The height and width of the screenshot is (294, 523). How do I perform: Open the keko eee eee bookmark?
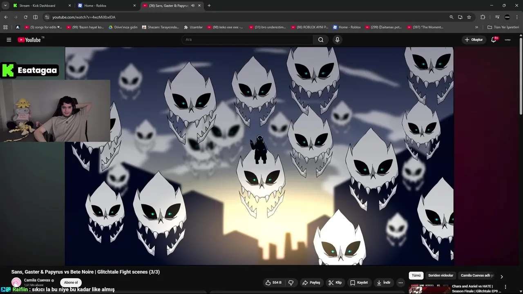point(225,27)
